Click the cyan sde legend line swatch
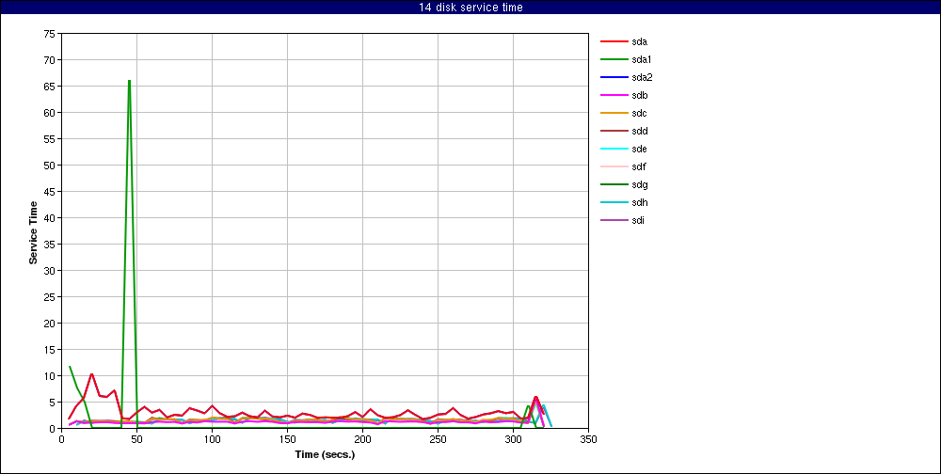This screenshot has height=474, width=941. 613,149
